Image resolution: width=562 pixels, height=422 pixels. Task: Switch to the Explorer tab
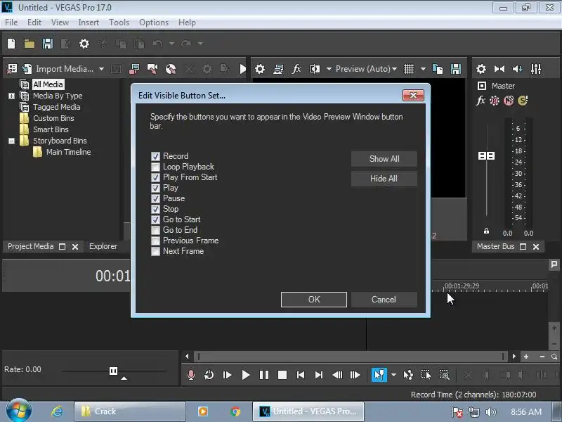click(103, 246)
